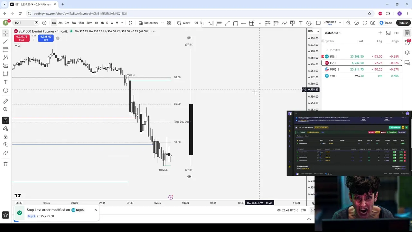Start bar Replay mode
The height and width of the screenshot is (232, 412).
point(198,23)
